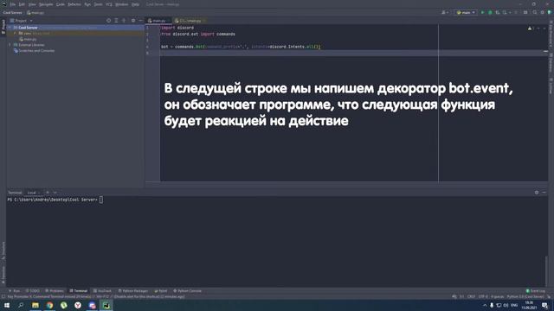The height and width of the screenshot is (311, 554).
Task: Debug the main configuration
Action: click(490, 12)
